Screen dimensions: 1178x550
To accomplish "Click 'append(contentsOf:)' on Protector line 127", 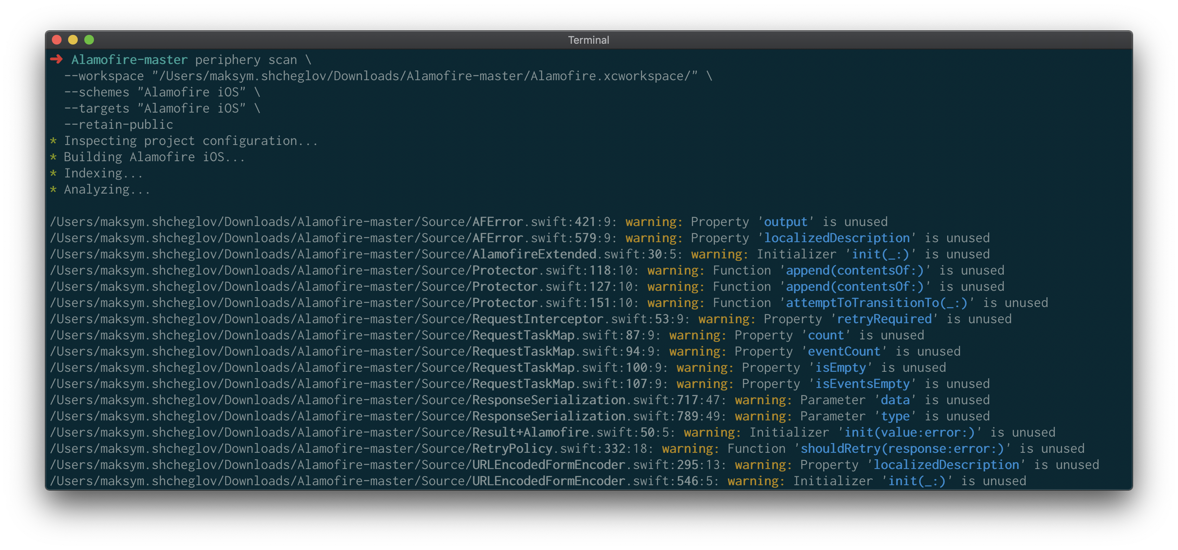I will coord(855,287).
